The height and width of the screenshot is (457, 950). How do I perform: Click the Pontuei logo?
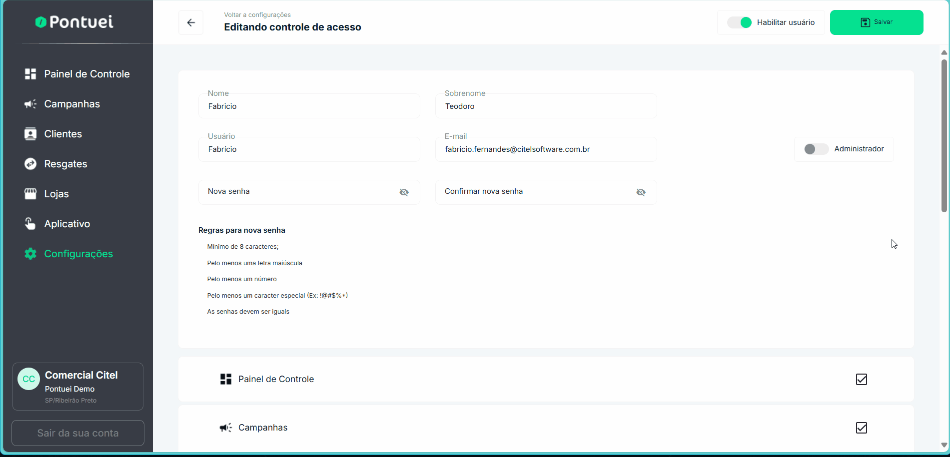coord(74,22)
